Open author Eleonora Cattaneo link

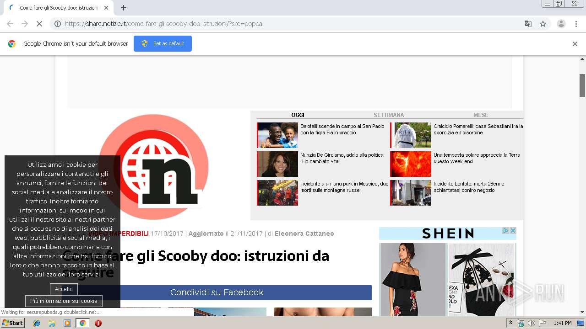point(304,233)
